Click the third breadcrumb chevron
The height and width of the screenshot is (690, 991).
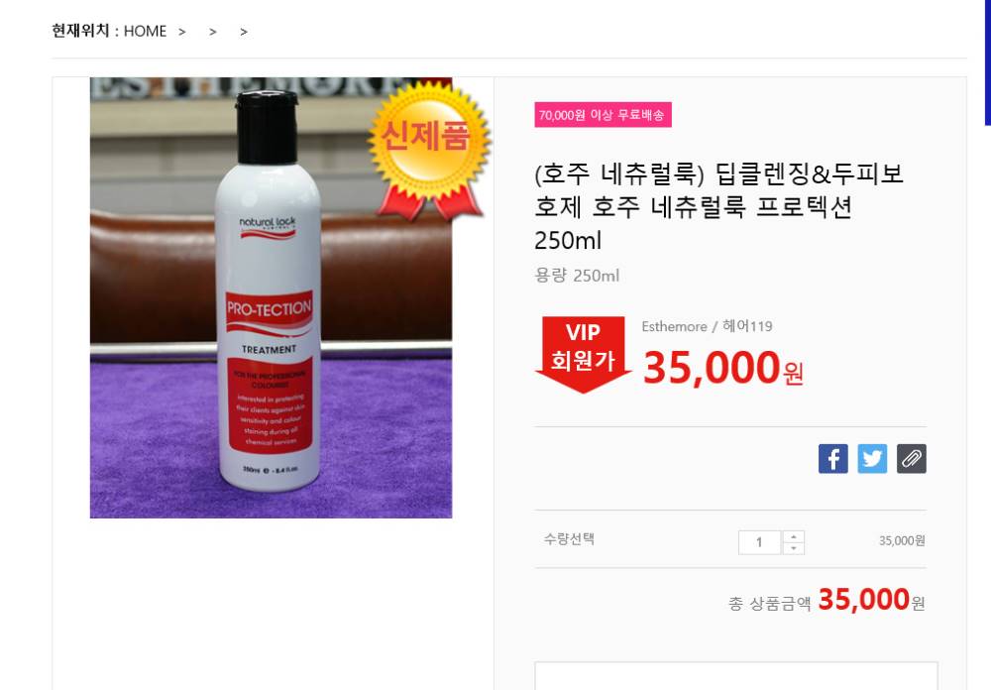(x=244, y=32)
